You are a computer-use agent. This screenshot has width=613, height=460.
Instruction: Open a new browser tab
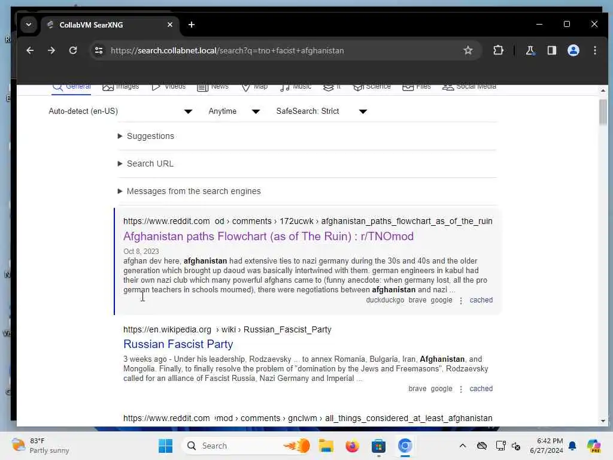tap(191, 25)
